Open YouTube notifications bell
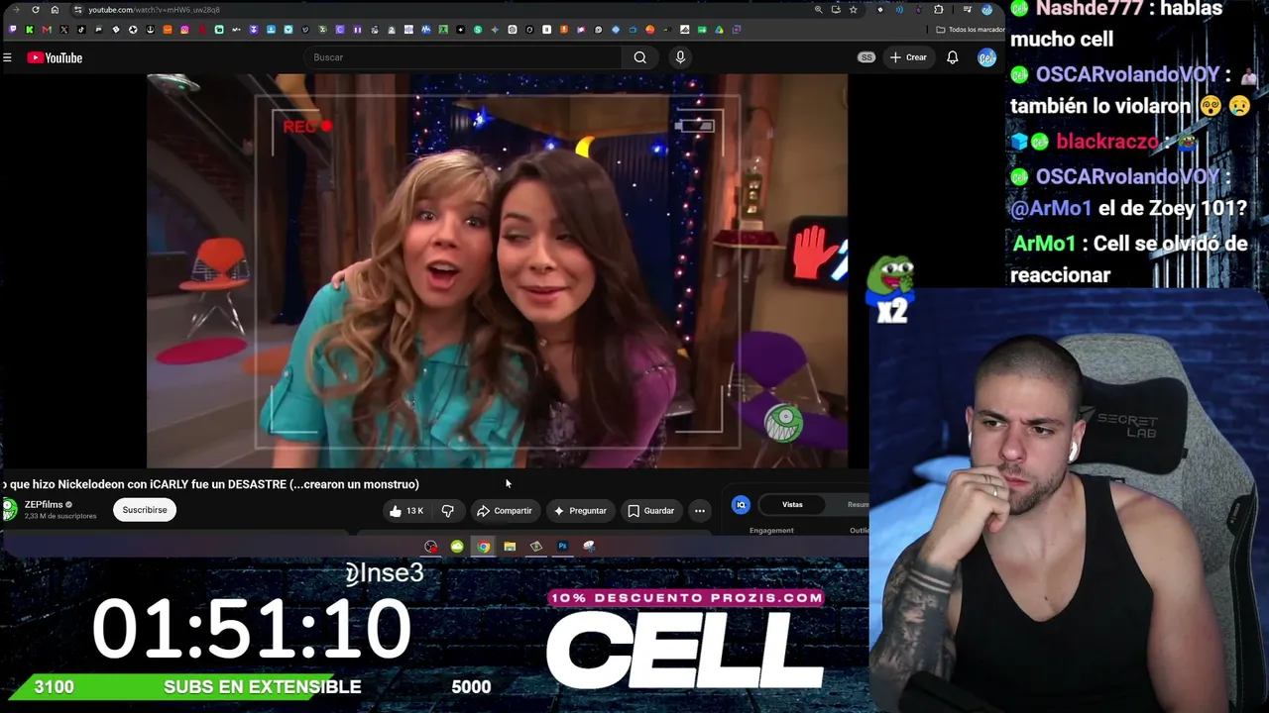 tap(952, 57)
